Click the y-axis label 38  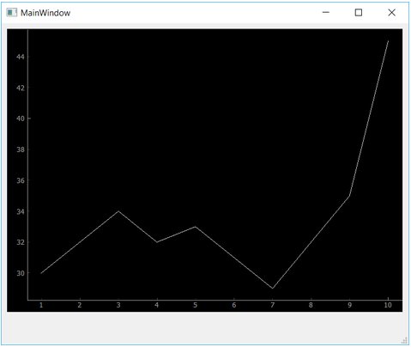[21, 149]
